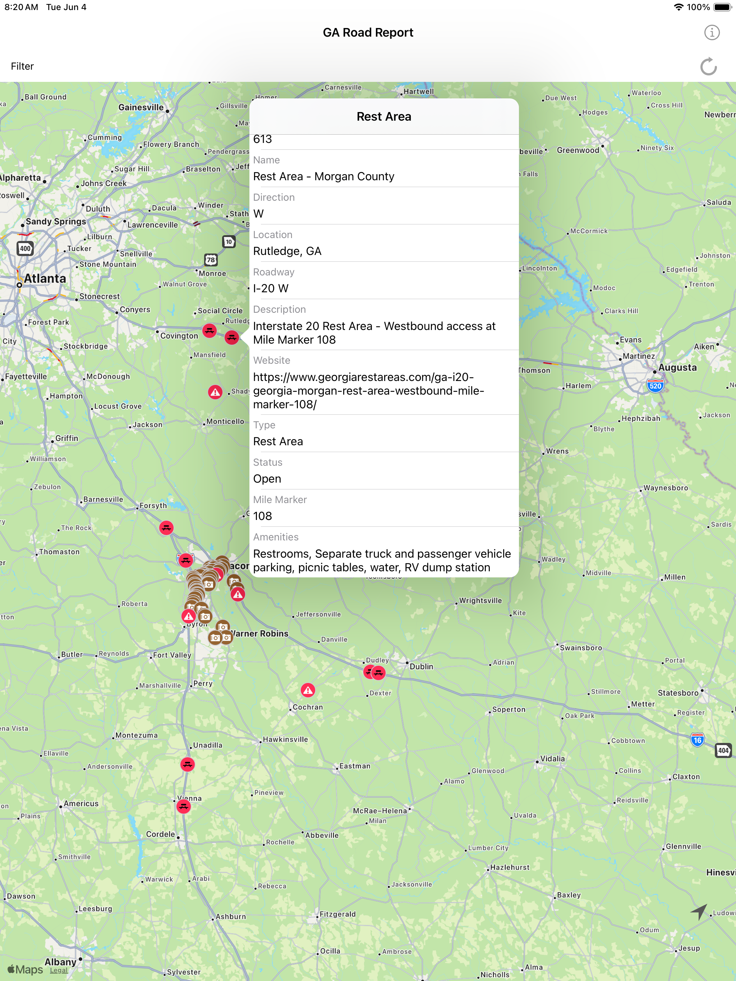Tap the Direction value W
This screenshot has height=981, width=736.
(258, 214)
